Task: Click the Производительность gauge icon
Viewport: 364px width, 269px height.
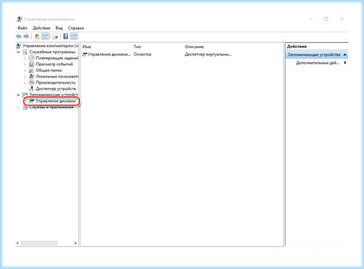Action: (32, 82)
